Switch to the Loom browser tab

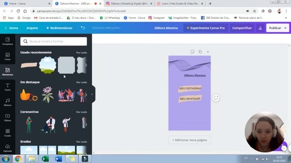(180, 4)
